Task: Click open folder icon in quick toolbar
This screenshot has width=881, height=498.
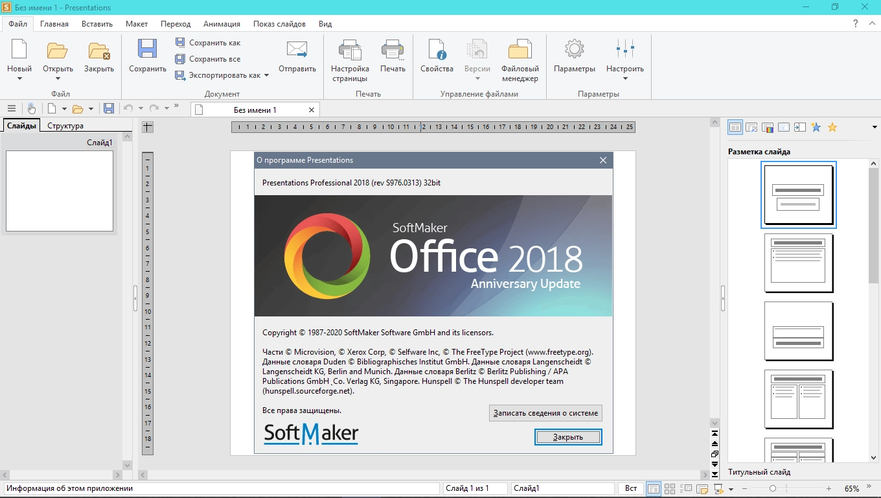Action: (x=78, y=109)
